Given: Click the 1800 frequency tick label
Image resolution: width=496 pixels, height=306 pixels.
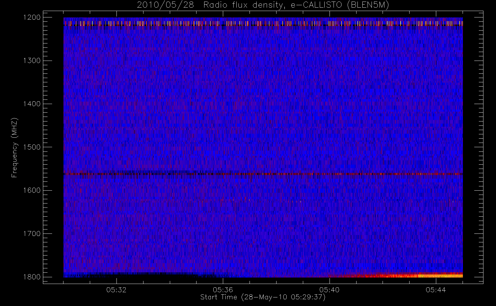Looking at the screenshot, I should click(32, 277).
